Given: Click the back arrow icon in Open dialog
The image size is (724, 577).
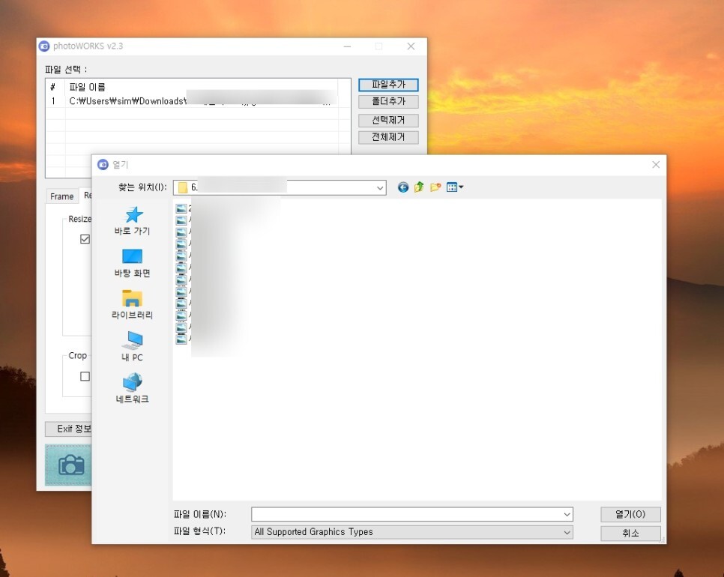Looking at the screenshot, I should (x=403, y=187).
